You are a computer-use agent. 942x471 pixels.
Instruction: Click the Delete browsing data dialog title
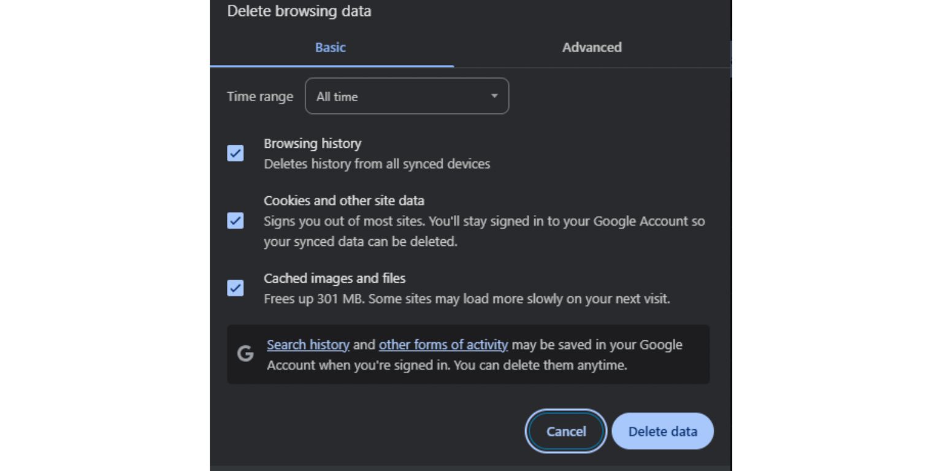tap(299, 11)
